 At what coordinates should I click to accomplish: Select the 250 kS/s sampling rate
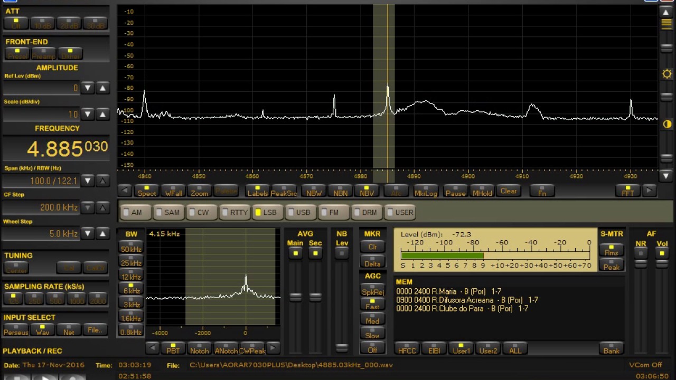[x=35, y=299]
